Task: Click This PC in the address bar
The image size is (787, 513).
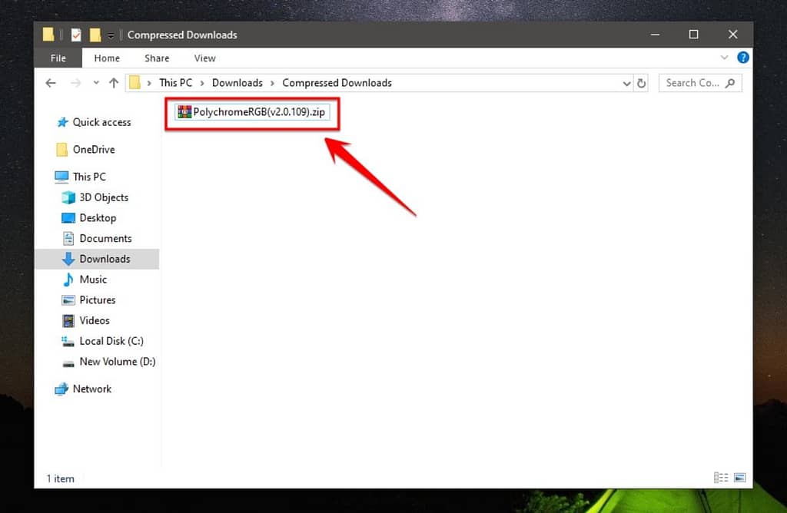Action: 176,83
